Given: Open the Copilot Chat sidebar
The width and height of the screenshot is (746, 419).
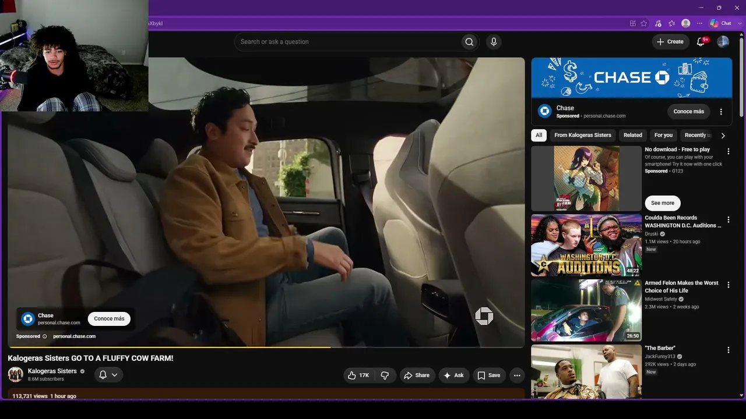Looking at the screenshot, I should pos(721,23).
